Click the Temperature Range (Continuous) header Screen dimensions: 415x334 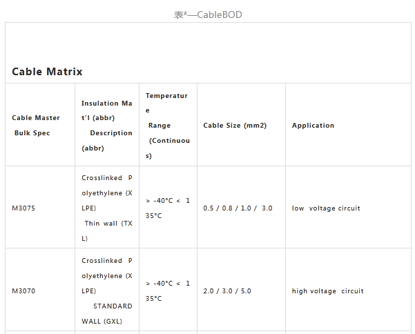coord(167,125)
